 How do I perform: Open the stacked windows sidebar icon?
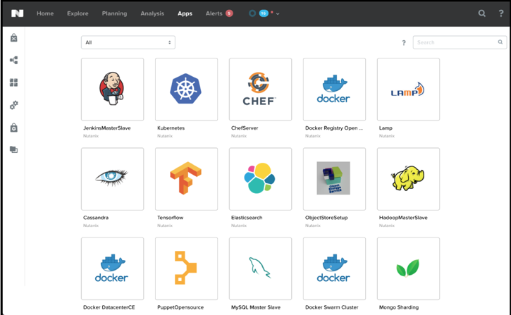pos(13,149)
